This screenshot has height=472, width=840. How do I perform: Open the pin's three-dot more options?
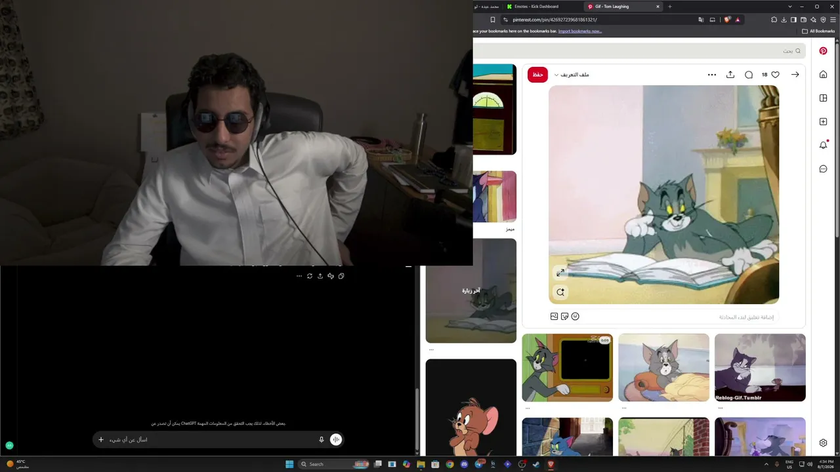712,75
